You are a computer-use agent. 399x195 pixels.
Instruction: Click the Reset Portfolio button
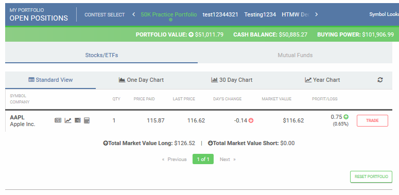[371, 176]
